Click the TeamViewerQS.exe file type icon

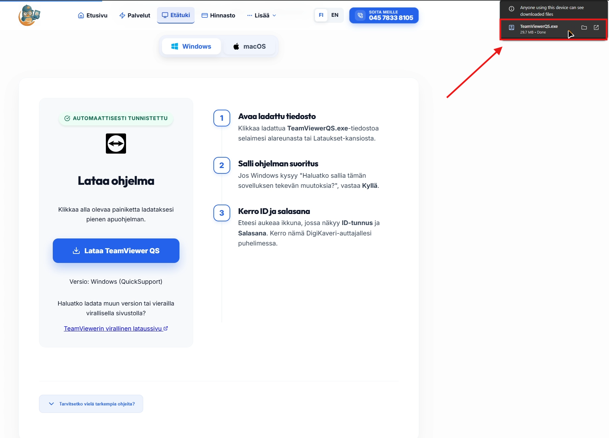click(x=512, y=28)
